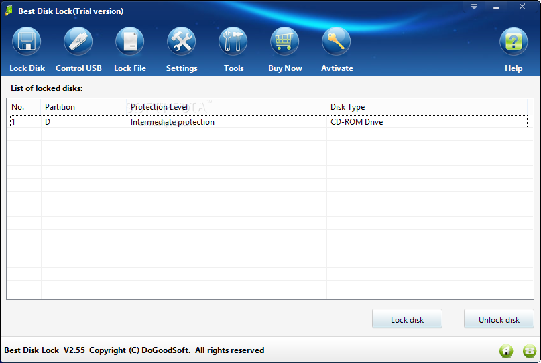Click the Best Disk Lock app icon in title bar
Screen dimensions: 541x363
(x=9, y=11)
